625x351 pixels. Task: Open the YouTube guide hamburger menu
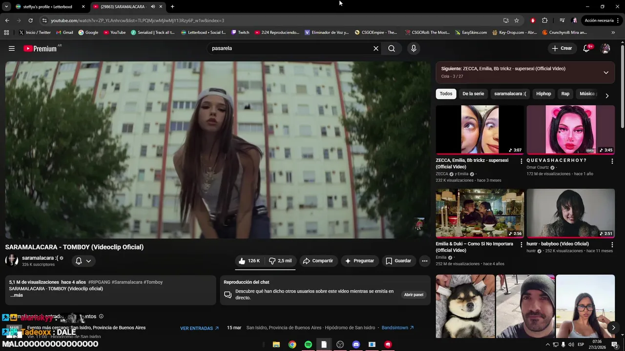[x=12, y=48]
